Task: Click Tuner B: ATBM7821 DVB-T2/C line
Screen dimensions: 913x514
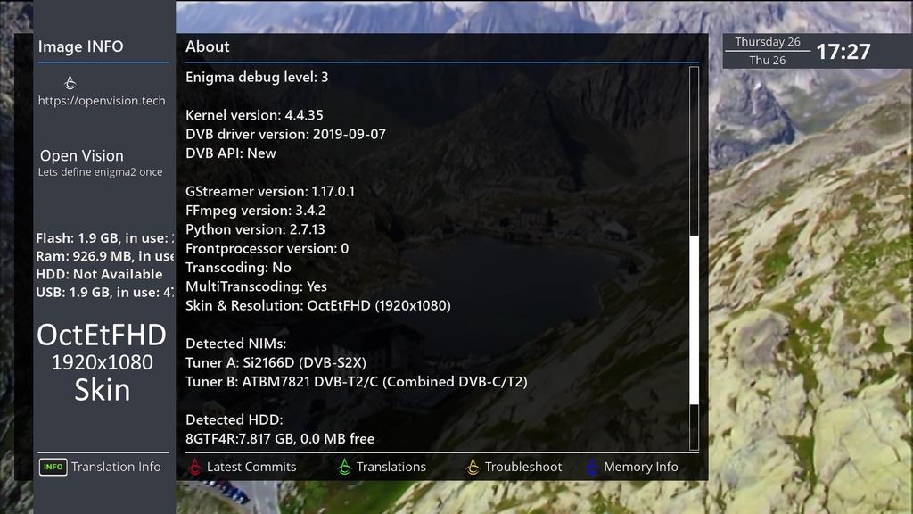Action: click(x=357, y=382)
